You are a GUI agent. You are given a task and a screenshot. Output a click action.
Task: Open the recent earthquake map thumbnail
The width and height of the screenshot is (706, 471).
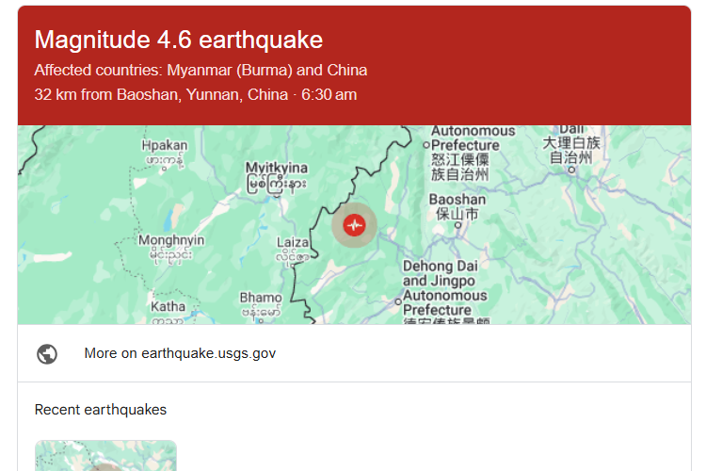tap(105, 456)
